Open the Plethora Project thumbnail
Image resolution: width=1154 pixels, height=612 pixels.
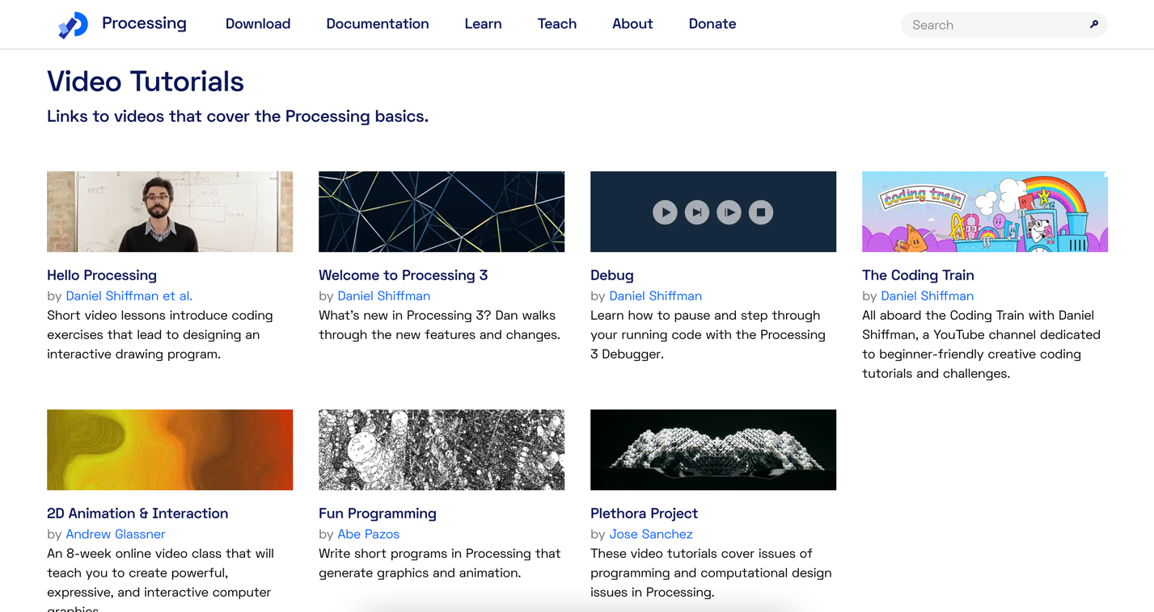point(713,450)
